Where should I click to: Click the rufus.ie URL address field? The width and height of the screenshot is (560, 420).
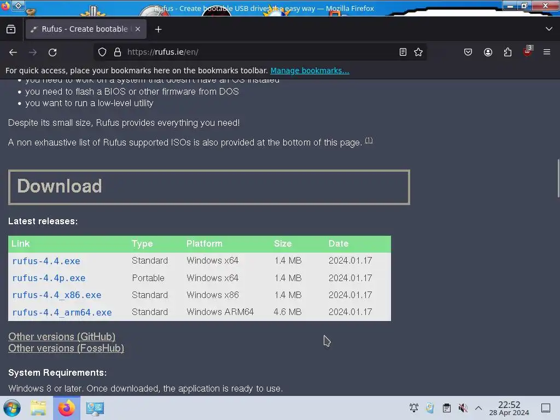[261, 52]
